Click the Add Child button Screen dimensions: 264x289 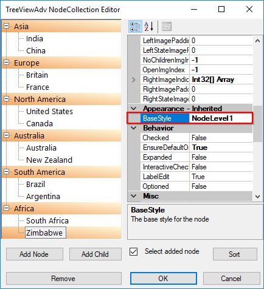96,254
